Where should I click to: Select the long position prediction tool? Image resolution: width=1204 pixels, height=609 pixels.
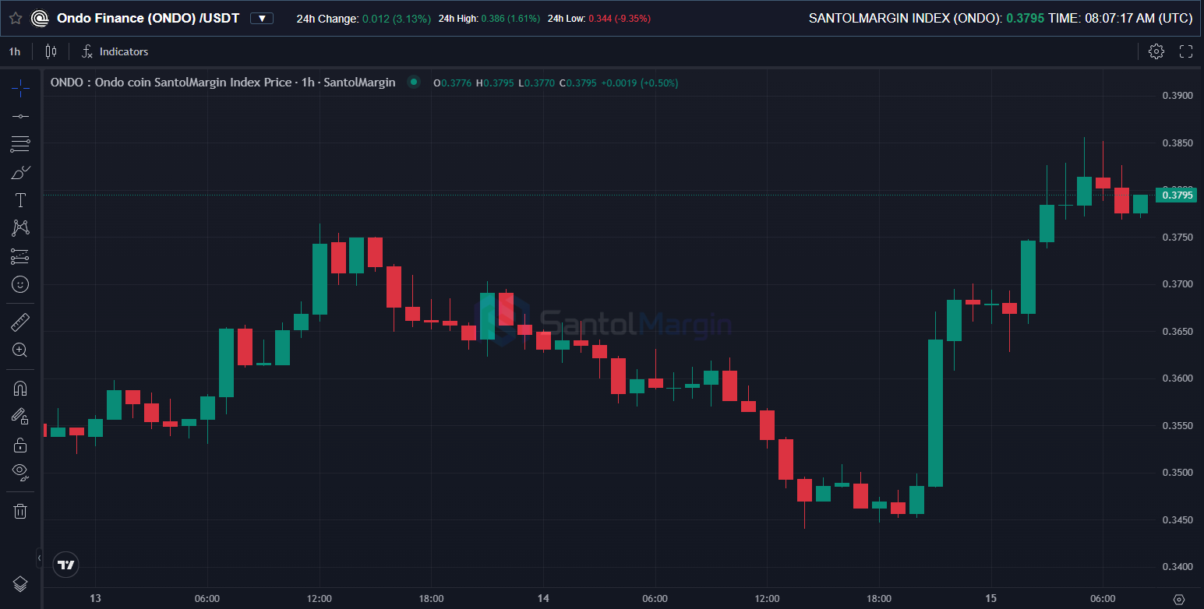pyautogui.click(x=20, y=256)
